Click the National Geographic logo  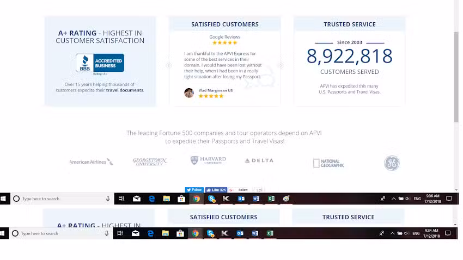[x=328, y=163]
